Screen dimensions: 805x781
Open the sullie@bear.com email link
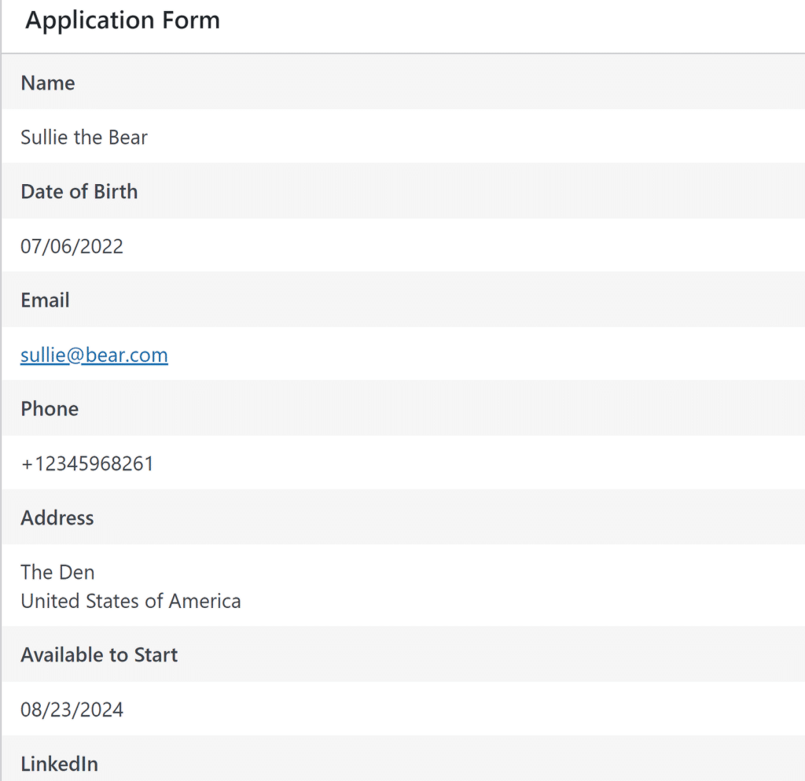(x=94, y=355)
